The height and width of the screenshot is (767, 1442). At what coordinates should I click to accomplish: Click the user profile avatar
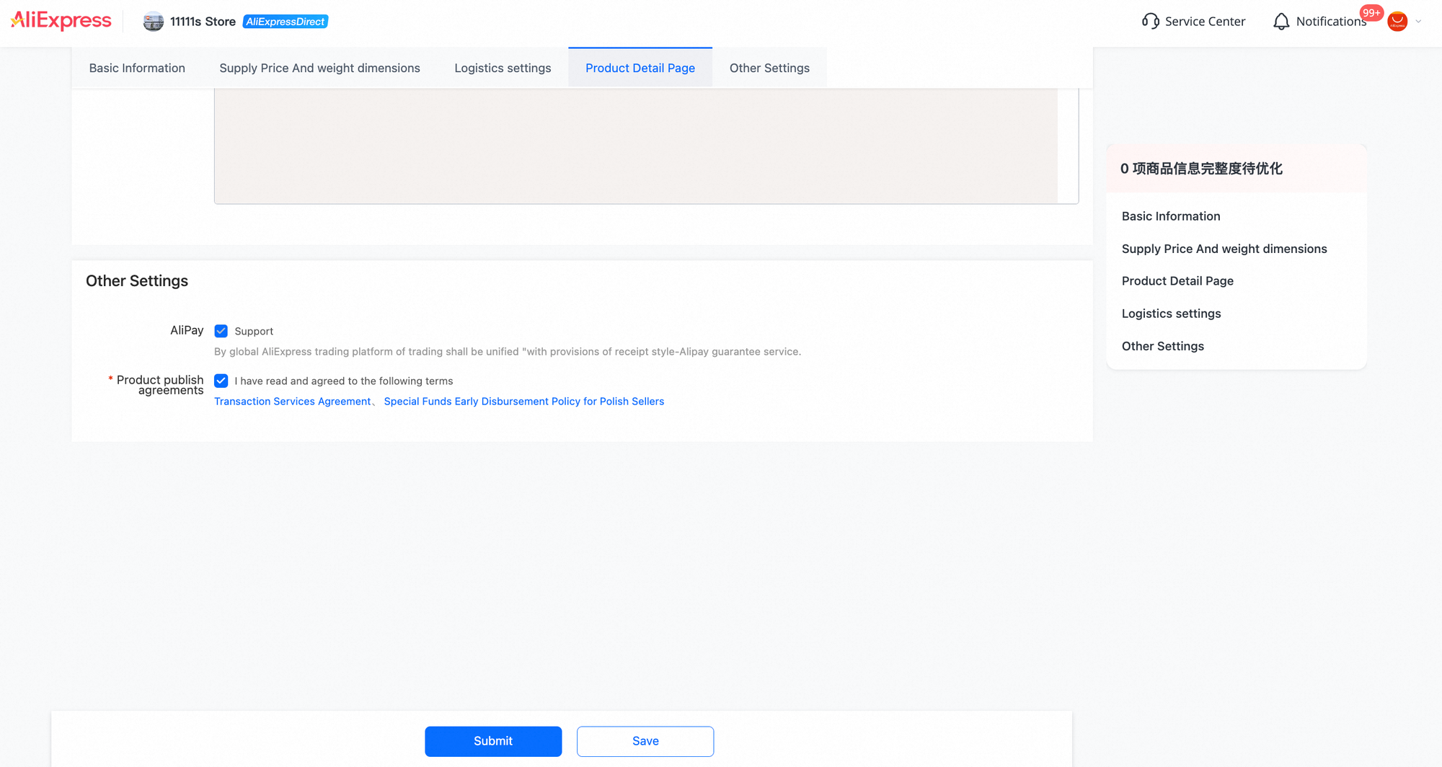pyautogui.click(x=1397, y=22)
